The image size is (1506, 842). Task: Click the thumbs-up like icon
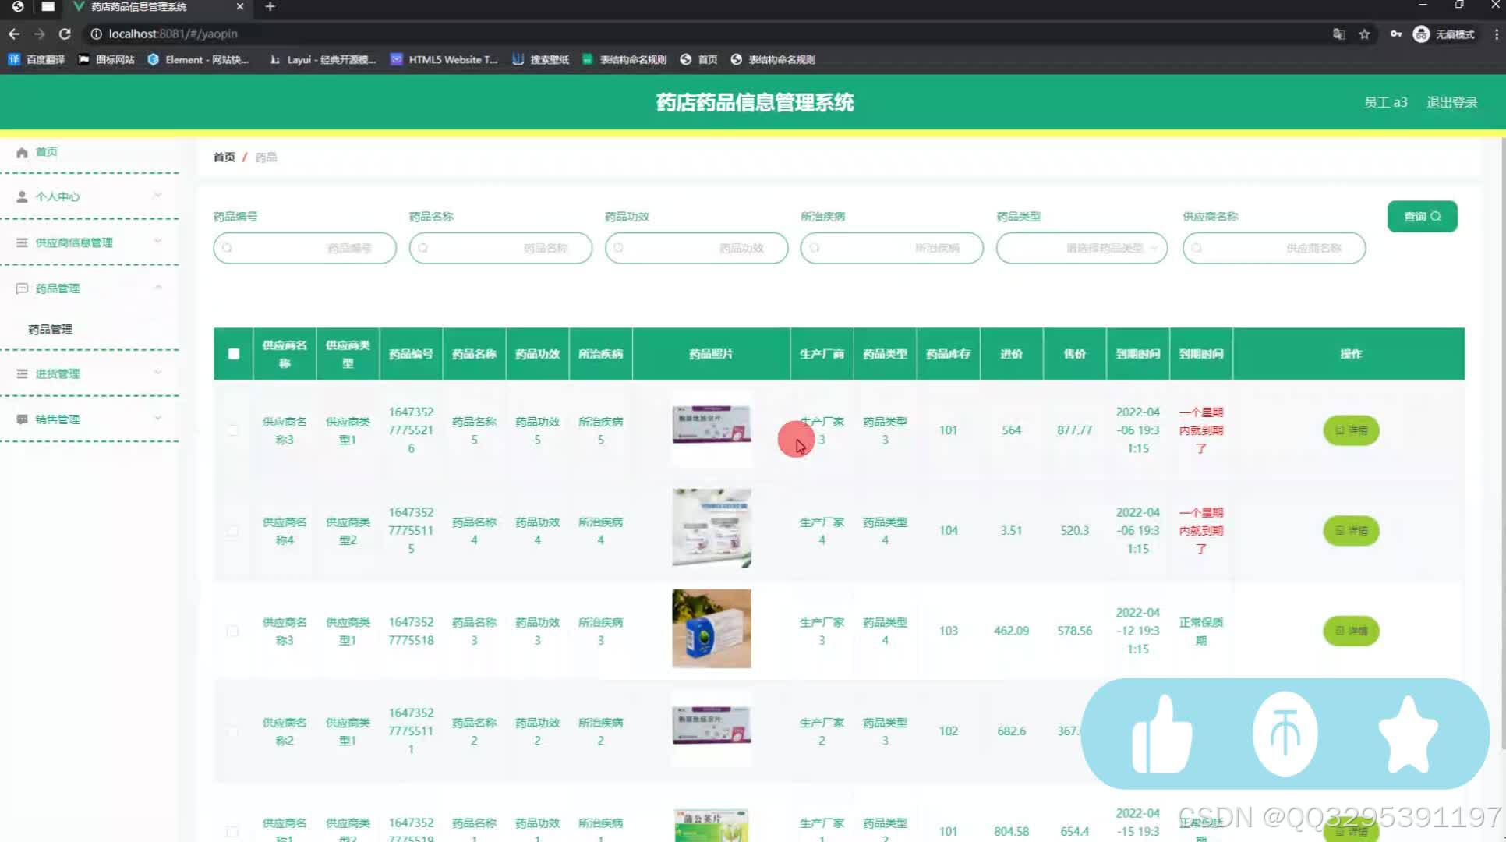click(x=1161, y=734)
